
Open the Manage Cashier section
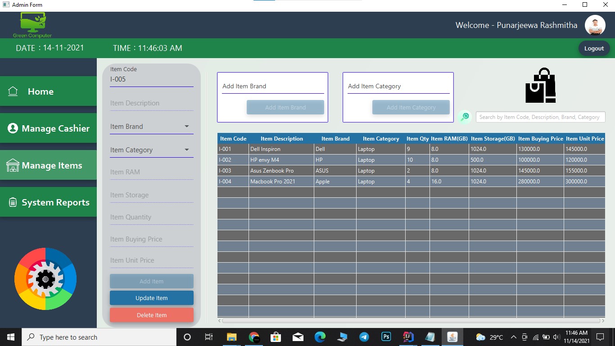[x=48, y=128]
